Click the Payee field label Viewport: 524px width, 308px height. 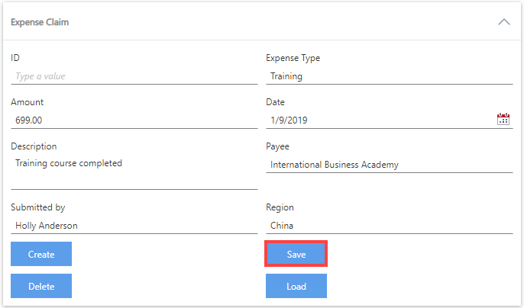click(277, 146)
